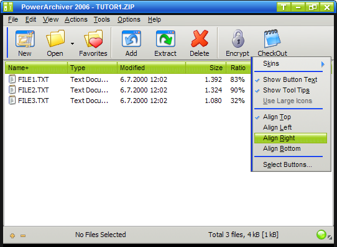337x247 pixels.
Task: Click the green status light indicator
Action: pyautogui.click(x=321, y=235)
